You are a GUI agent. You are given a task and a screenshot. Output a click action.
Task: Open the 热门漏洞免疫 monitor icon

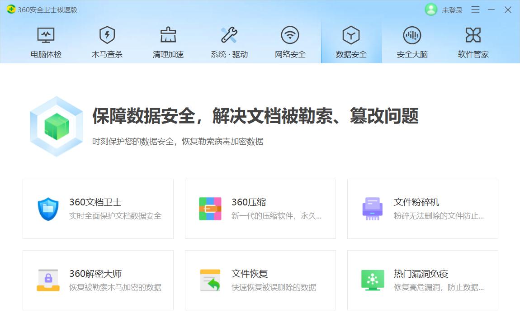click(373, 280)
